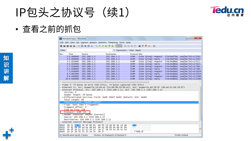251x141 pixels.
Task: Sort by the Time column header
Action: (x=71, y=54)
